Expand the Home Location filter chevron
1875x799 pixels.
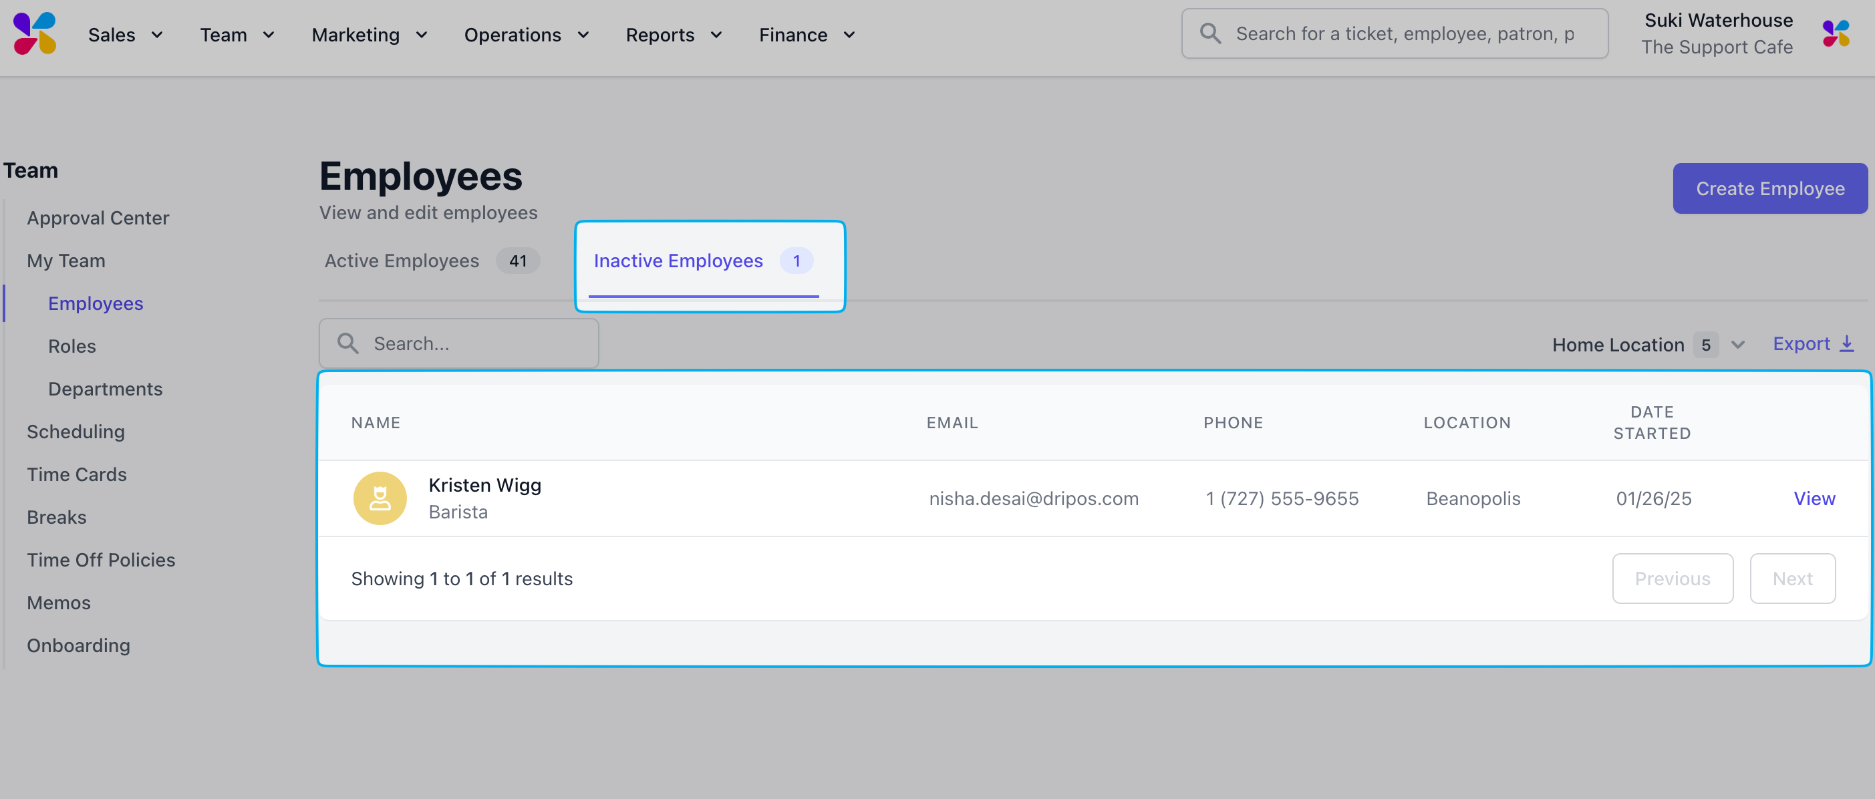click(x=1737, y=345)
